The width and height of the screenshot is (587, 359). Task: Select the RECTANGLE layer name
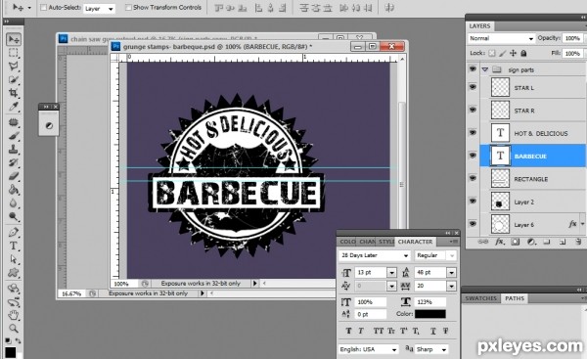[531, 179]
